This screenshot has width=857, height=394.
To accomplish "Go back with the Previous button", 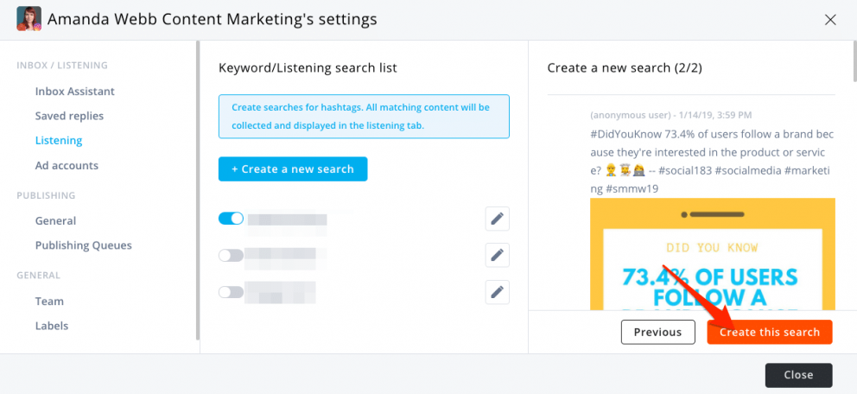I will 657,332.
